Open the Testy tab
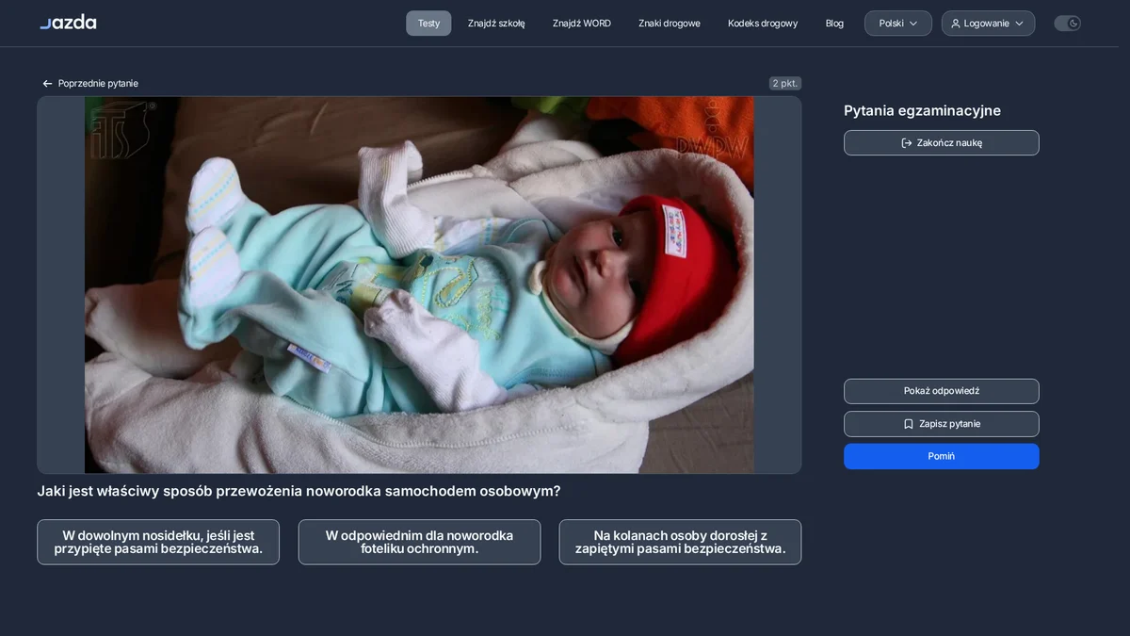Image resolution: width=1130 pixels, height=636 pixels. 428,24
